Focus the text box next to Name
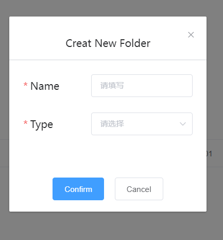Screen dimensions: 223x240 [x=142, y=86]
